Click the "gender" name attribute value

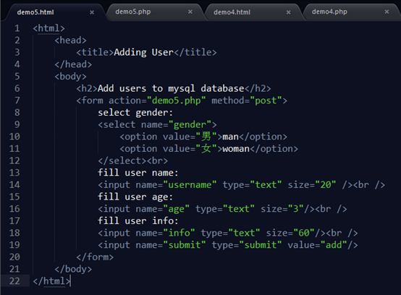coord(190,124)
